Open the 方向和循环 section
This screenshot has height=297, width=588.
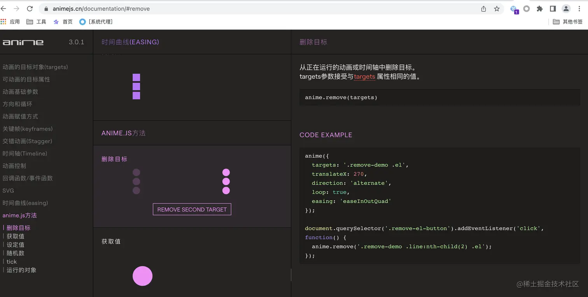[x=17, y=104]
